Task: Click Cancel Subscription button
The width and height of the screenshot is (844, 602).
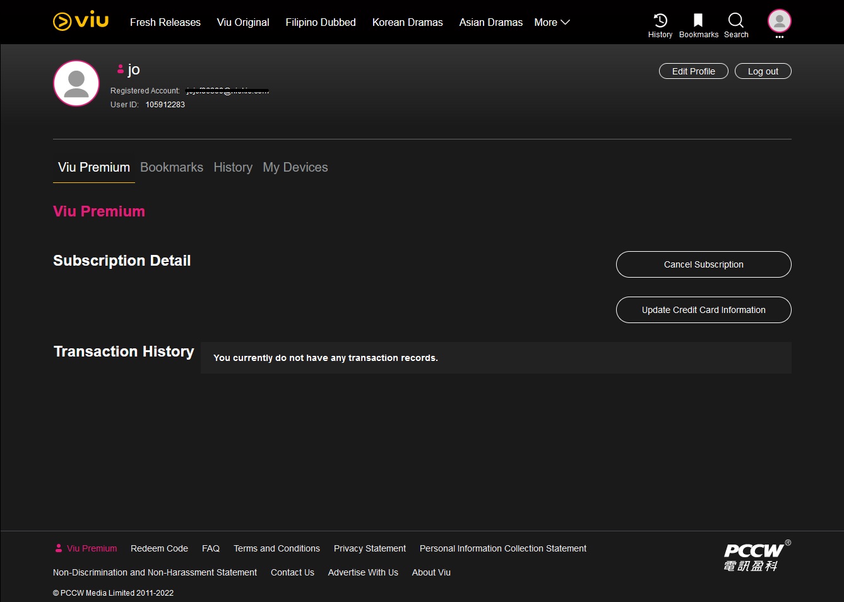Action: [x=704, y=264]
